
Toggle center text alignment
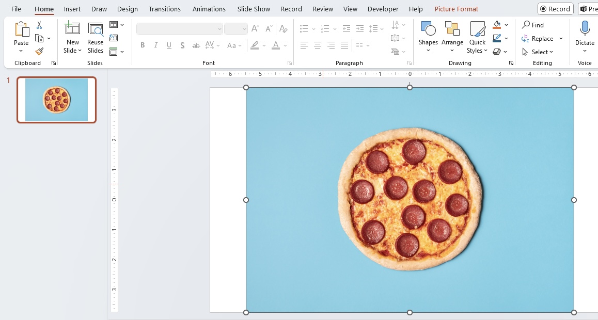coord(317,45)
